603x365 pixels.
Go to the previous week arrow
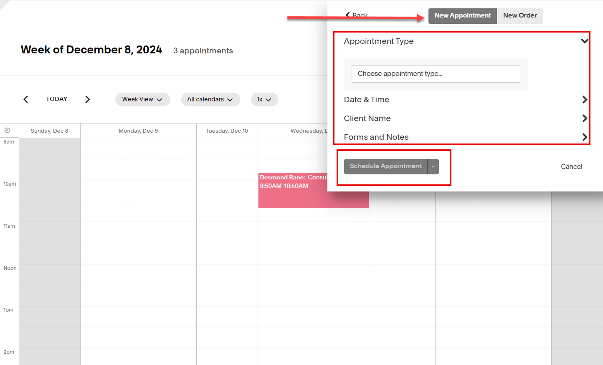tap(26, 99)
